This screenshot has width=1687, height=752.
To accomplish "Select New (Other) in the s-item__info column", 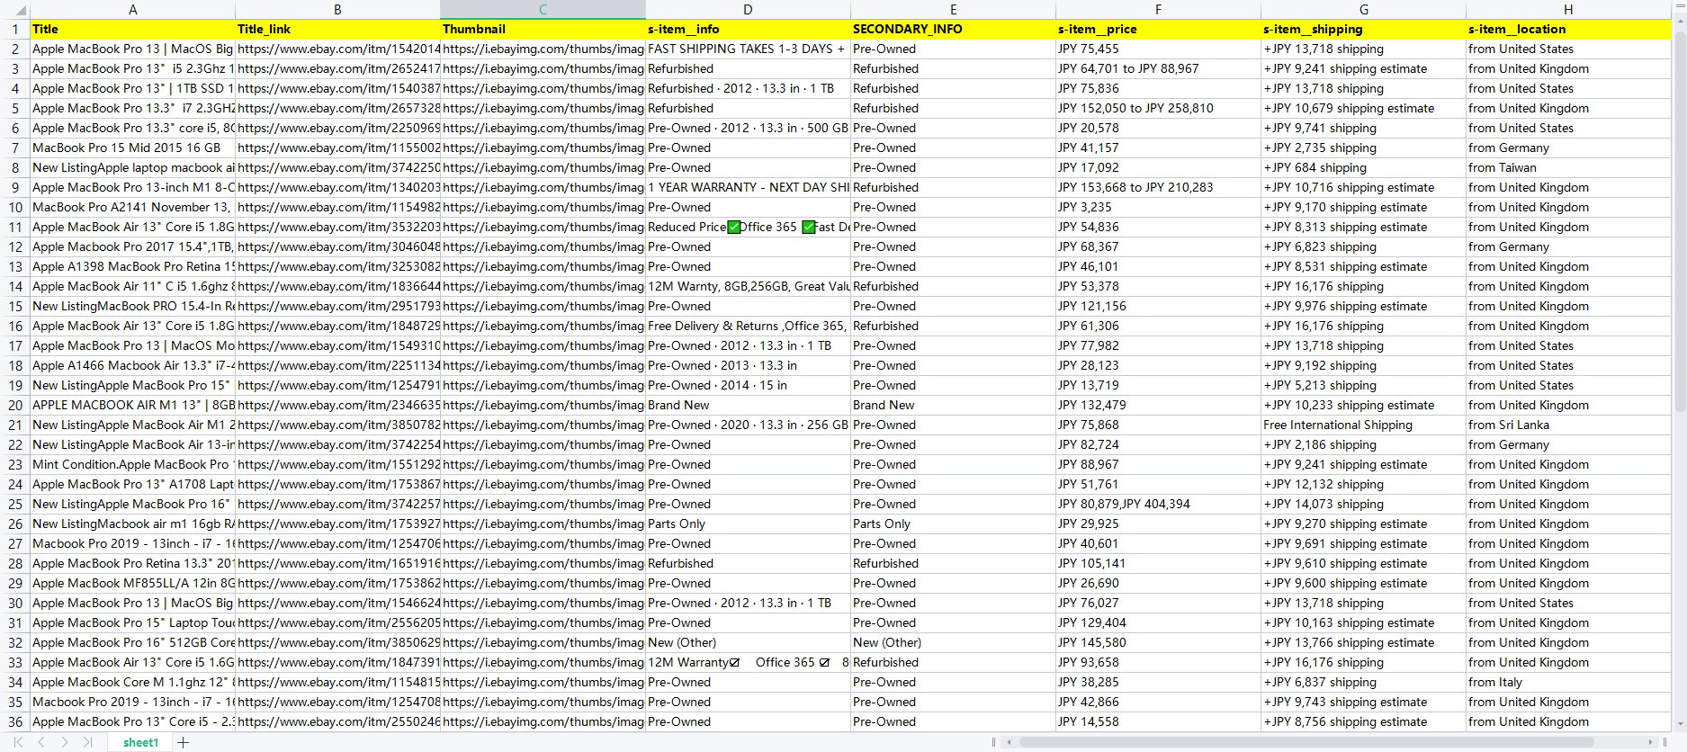I will tap(748, 642).
